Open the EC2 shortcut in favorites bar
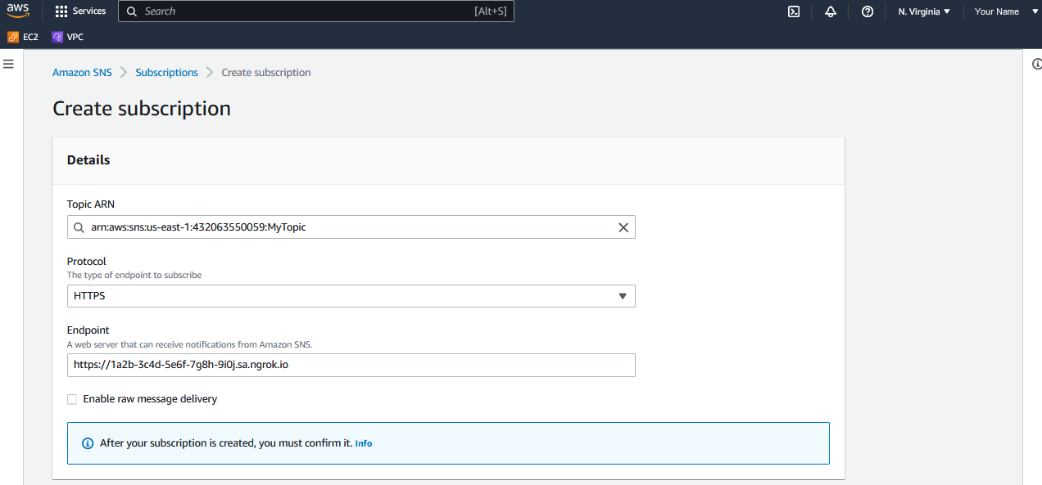 point(23,37)
